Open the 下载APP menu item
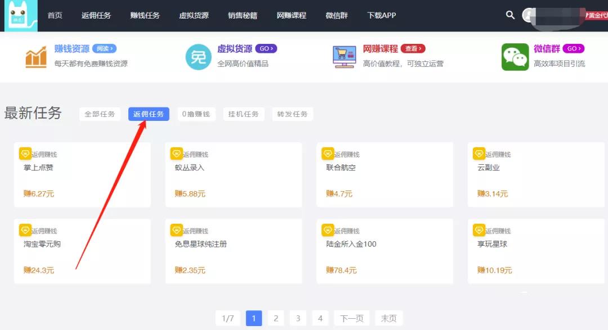This screenshot has width=608, height=330. [x=382, y=16]
